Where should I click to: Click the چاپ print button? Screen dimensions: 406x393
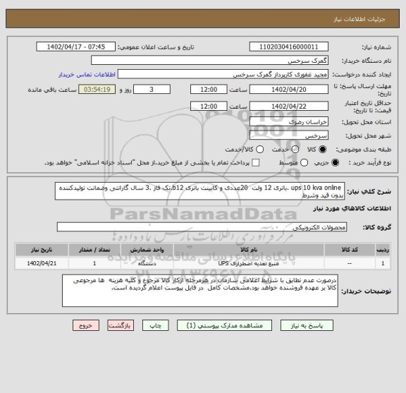[155, 325]
